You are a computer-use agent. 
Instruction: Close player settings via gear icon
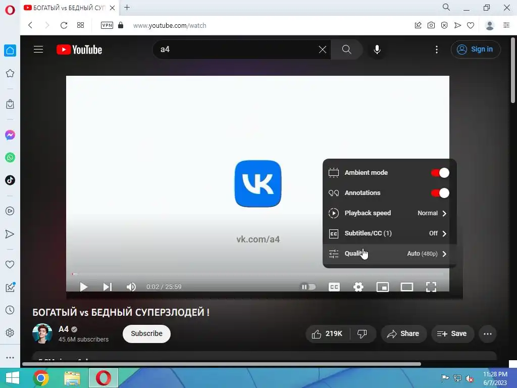(x=358, y=287)
